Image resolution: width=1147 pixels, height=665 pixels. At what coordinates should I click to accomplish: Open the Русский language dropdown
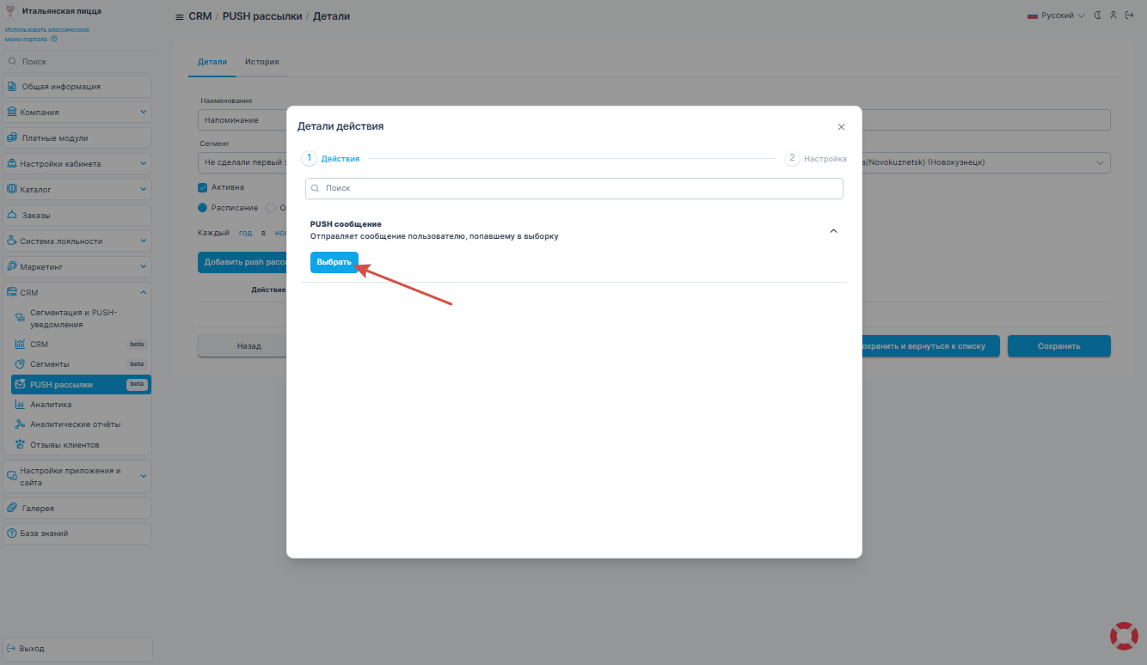click(1057, 15)
